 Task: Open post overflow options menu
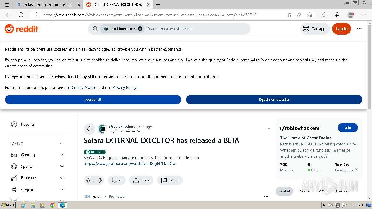pyautogui.click(x=268, y=129)
